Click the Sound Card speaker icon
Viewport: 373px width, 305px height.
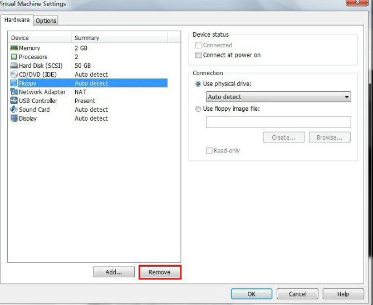pyautogui.click(x=14, y=110)
